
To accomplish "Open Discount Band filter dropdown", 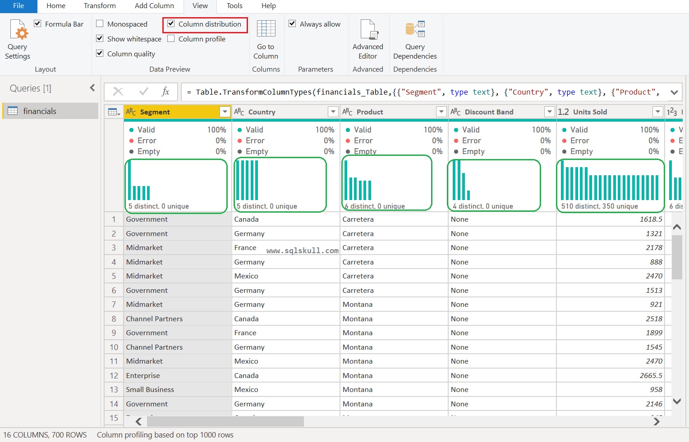I will (x=549, y=112).
